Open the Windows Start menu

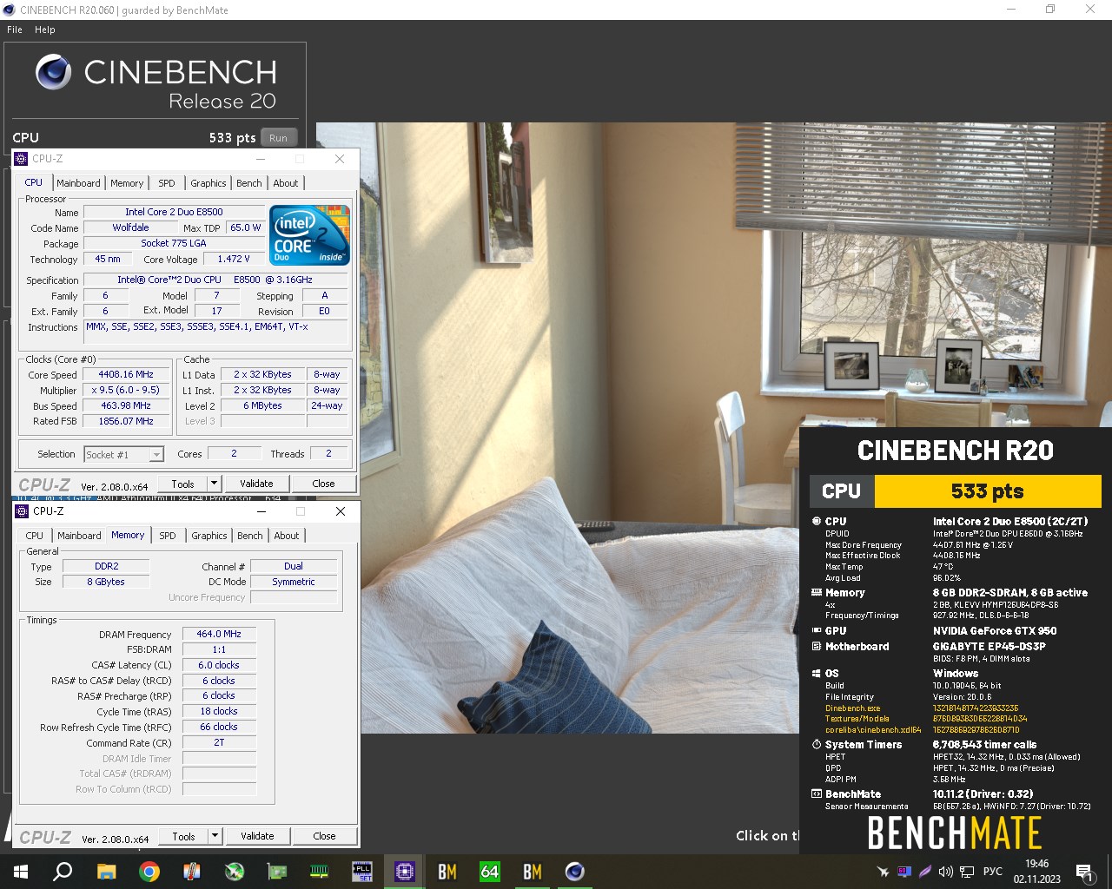click(20, 872)
